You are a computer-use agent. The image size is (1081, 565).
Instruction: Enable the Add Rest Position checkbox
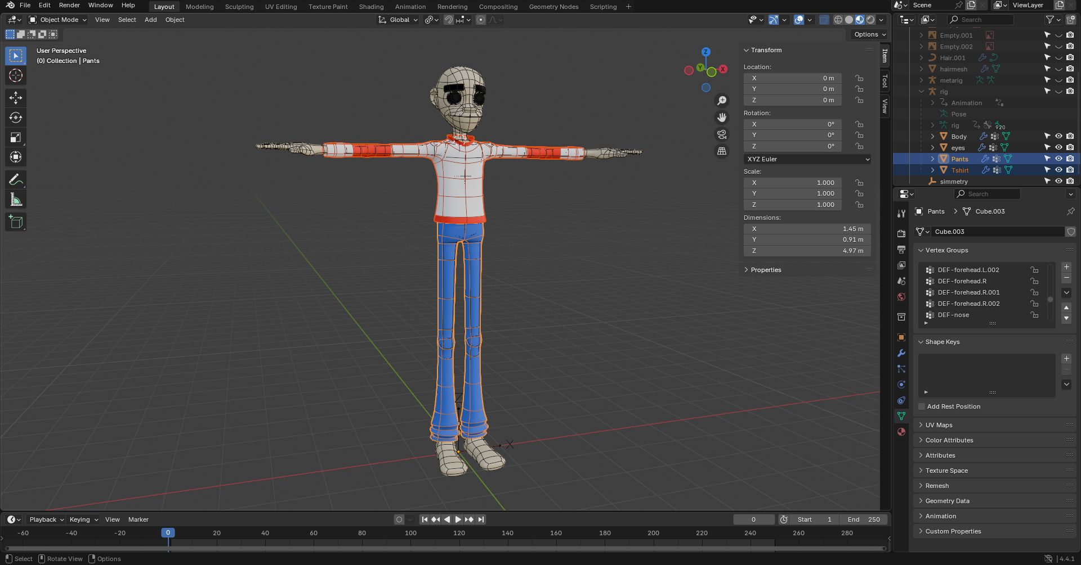[x=922, y=406]
